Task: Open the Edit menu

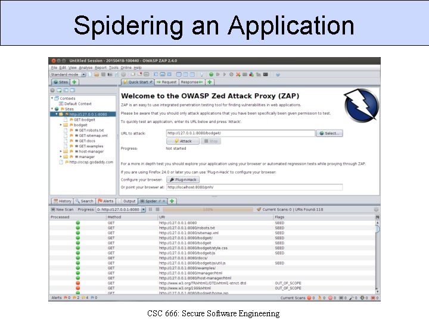Action: tap(63, 67)
